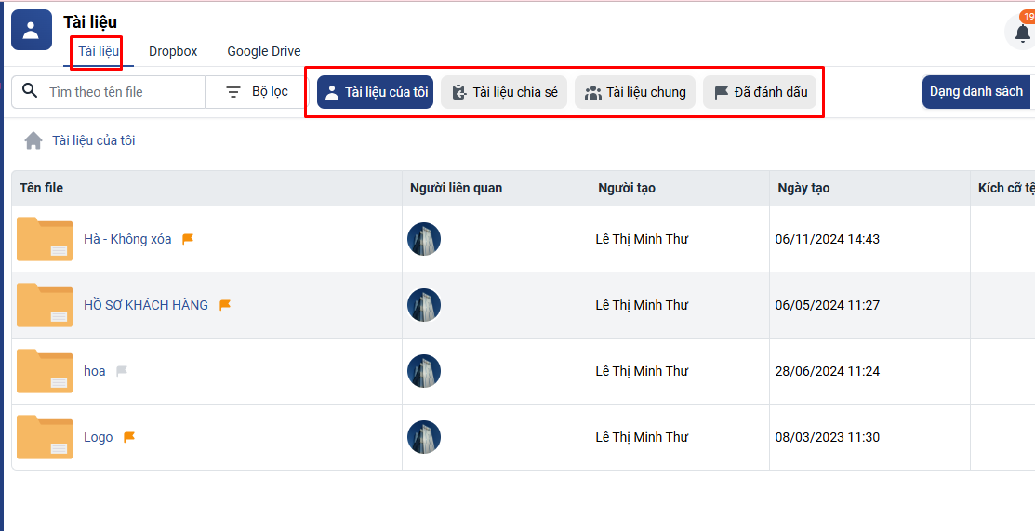The height and width of the screenshot is (531, 1035).
Task: Show Đã đánh dấu flagged documents
Action: click(760, 92)
